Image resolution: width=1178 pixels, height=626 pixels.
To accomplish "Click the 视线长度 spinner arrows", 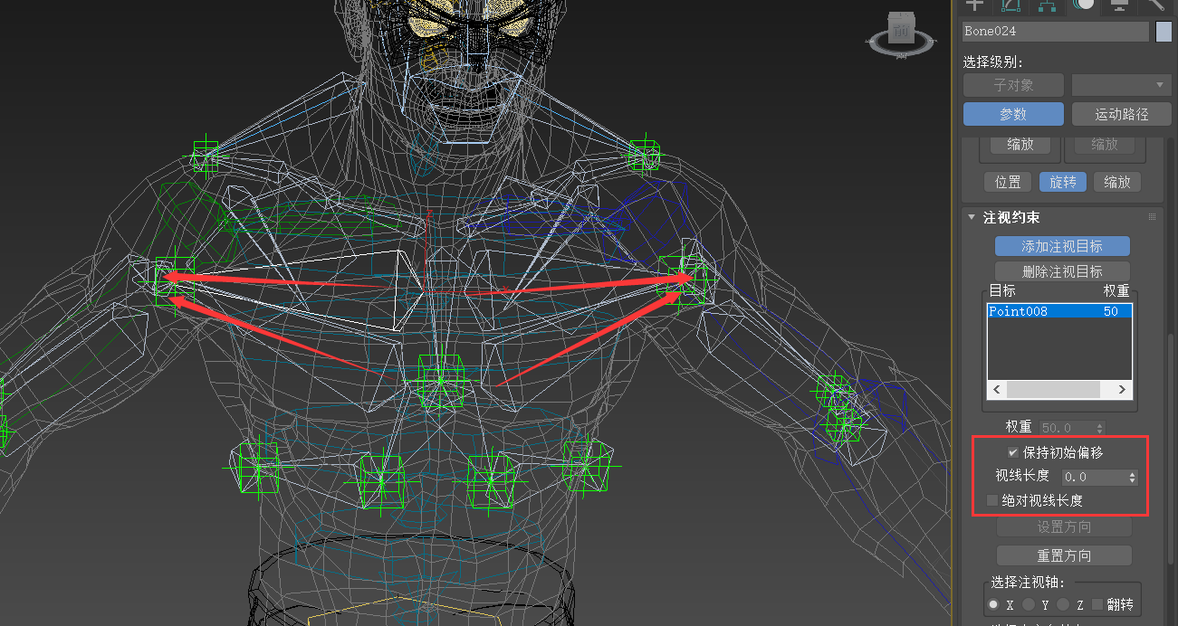I will [x=1132, y=477].
